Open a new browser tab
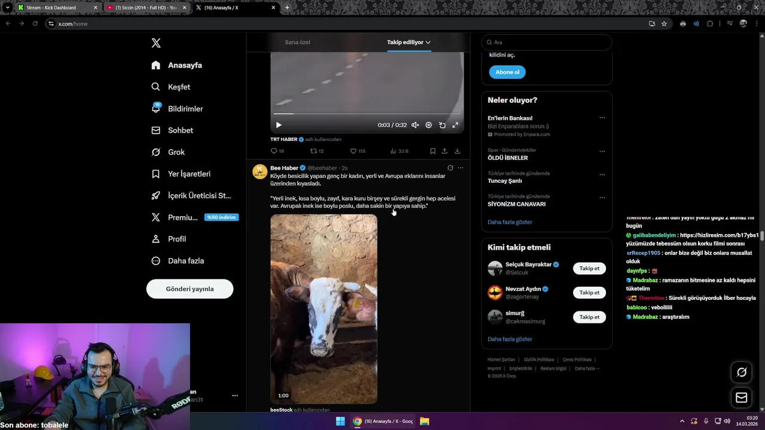765x430 pixels. pos(287,8)
